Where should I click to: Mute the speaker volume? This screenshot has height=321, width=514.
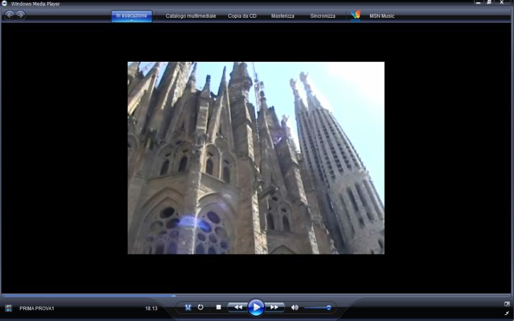pyautogui.click(x=295, y=307)
